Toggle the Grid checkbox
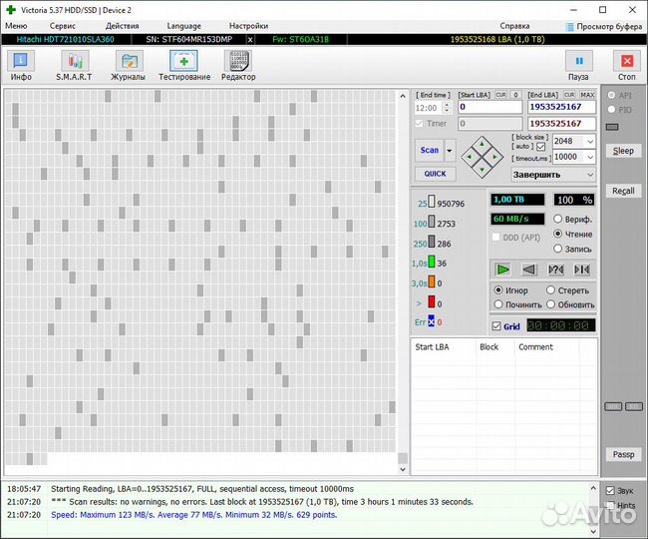This screenshot has width=648, height=539. pyautogui.click(x=497, y=326)
